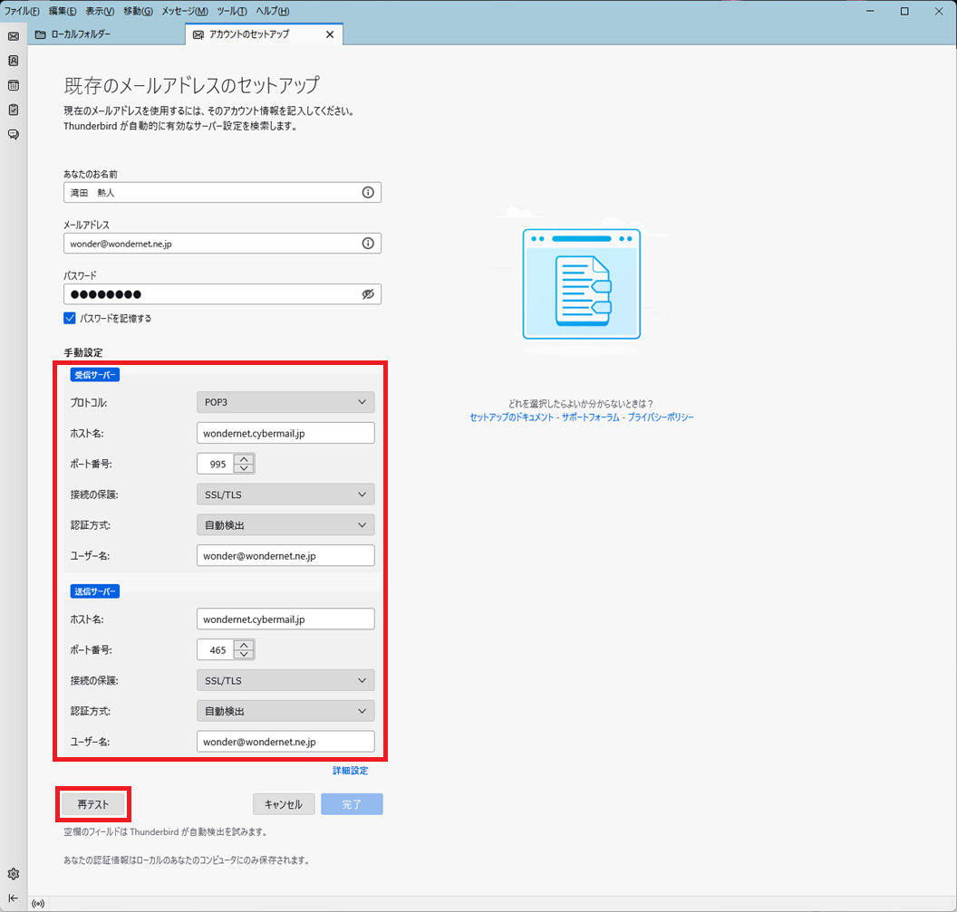Viewport: 957px width, 912px height.
Task: Open the Mail space icon in sidebar
Action: [x=14, y=36]
